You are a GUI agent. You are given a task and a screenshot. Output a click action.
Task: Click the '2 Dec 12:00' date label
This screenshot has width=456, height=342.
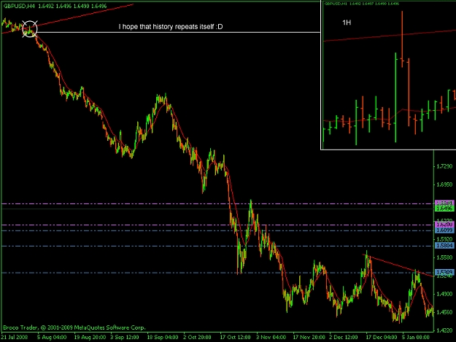(x=343, y=338)
